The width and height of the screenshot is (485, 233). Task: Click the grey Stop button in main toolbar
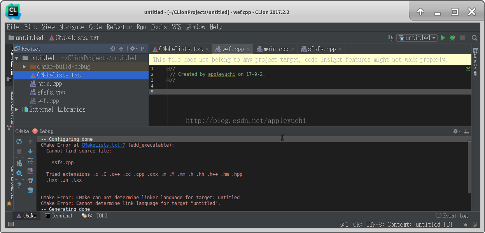462,38
